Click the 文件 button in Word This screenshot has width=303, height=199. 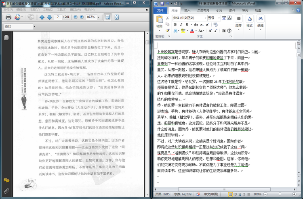160,10
